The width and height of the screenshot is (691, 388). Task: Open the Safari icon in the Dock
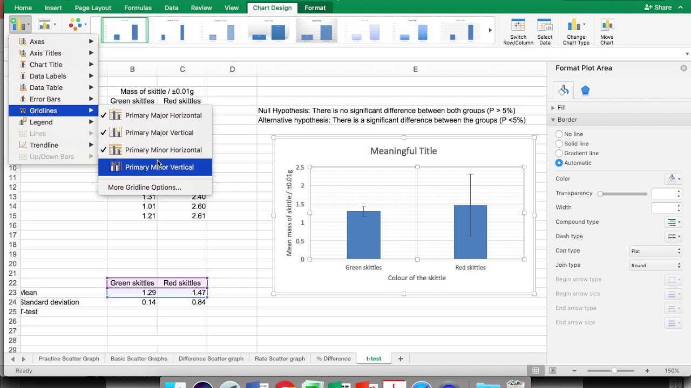(422, 384)
